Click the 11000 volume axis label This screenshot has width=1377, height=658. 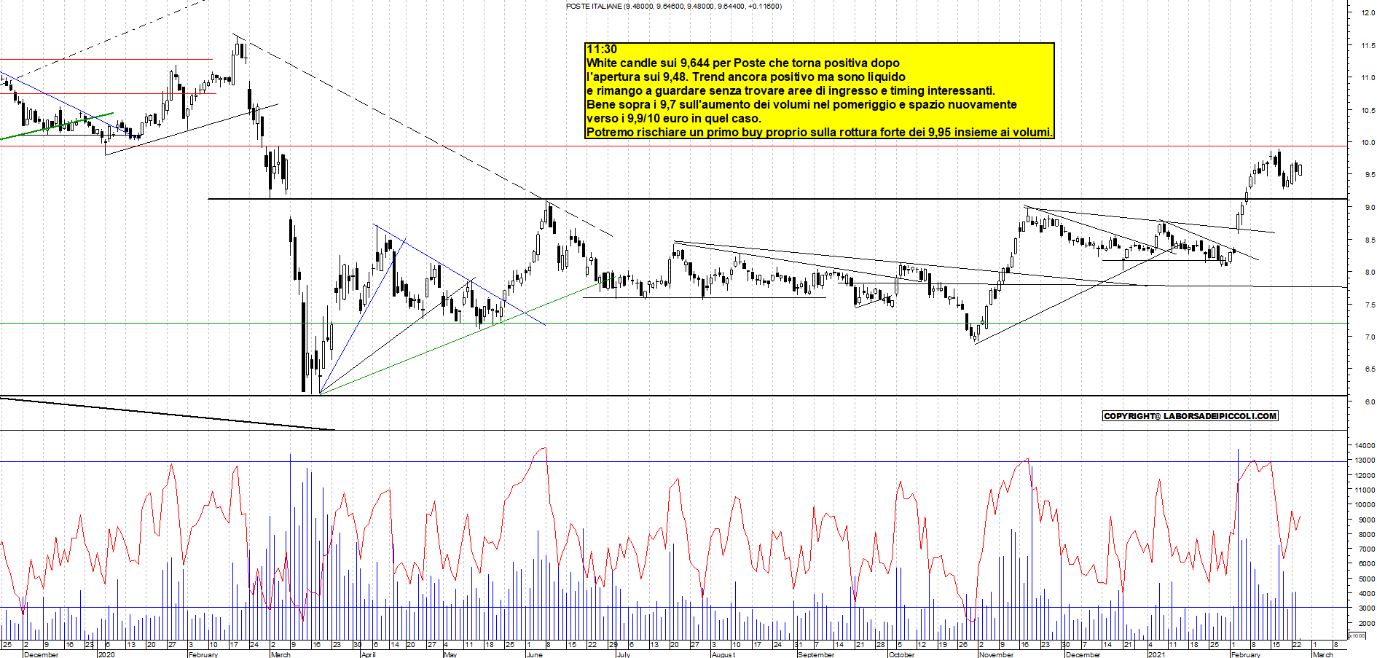pos(1365,490)
